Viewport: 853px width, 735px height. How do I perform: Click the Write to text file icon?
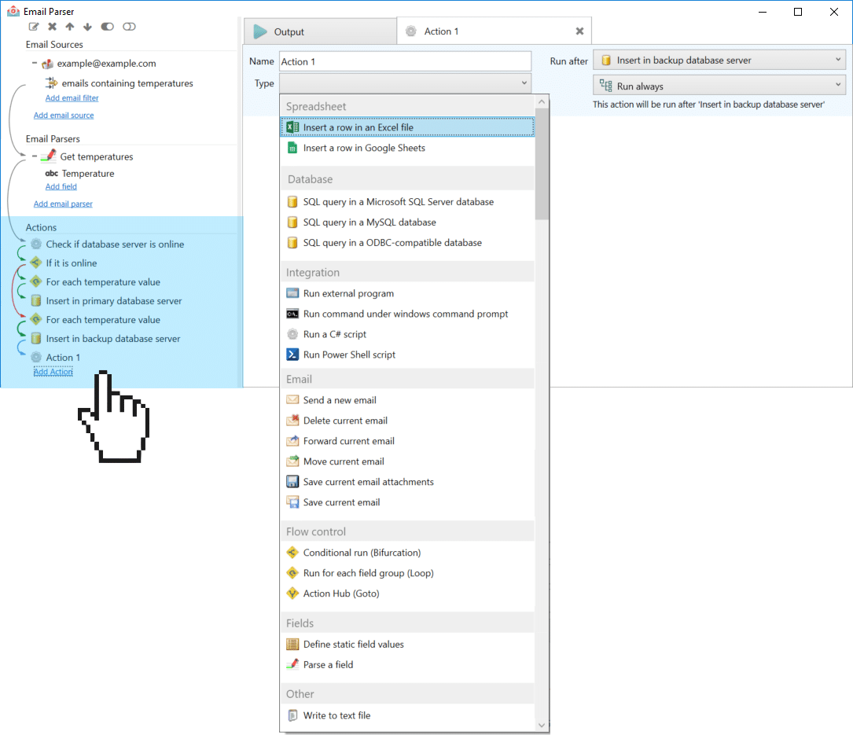(x=292, y=715)
